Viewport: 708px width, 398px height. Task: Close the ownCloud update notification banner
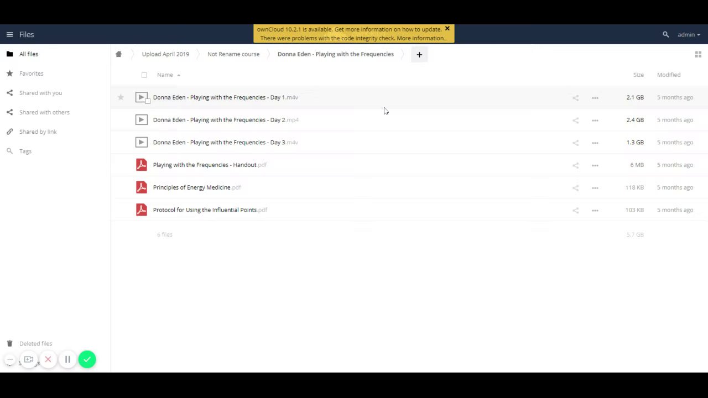(447, 29)
